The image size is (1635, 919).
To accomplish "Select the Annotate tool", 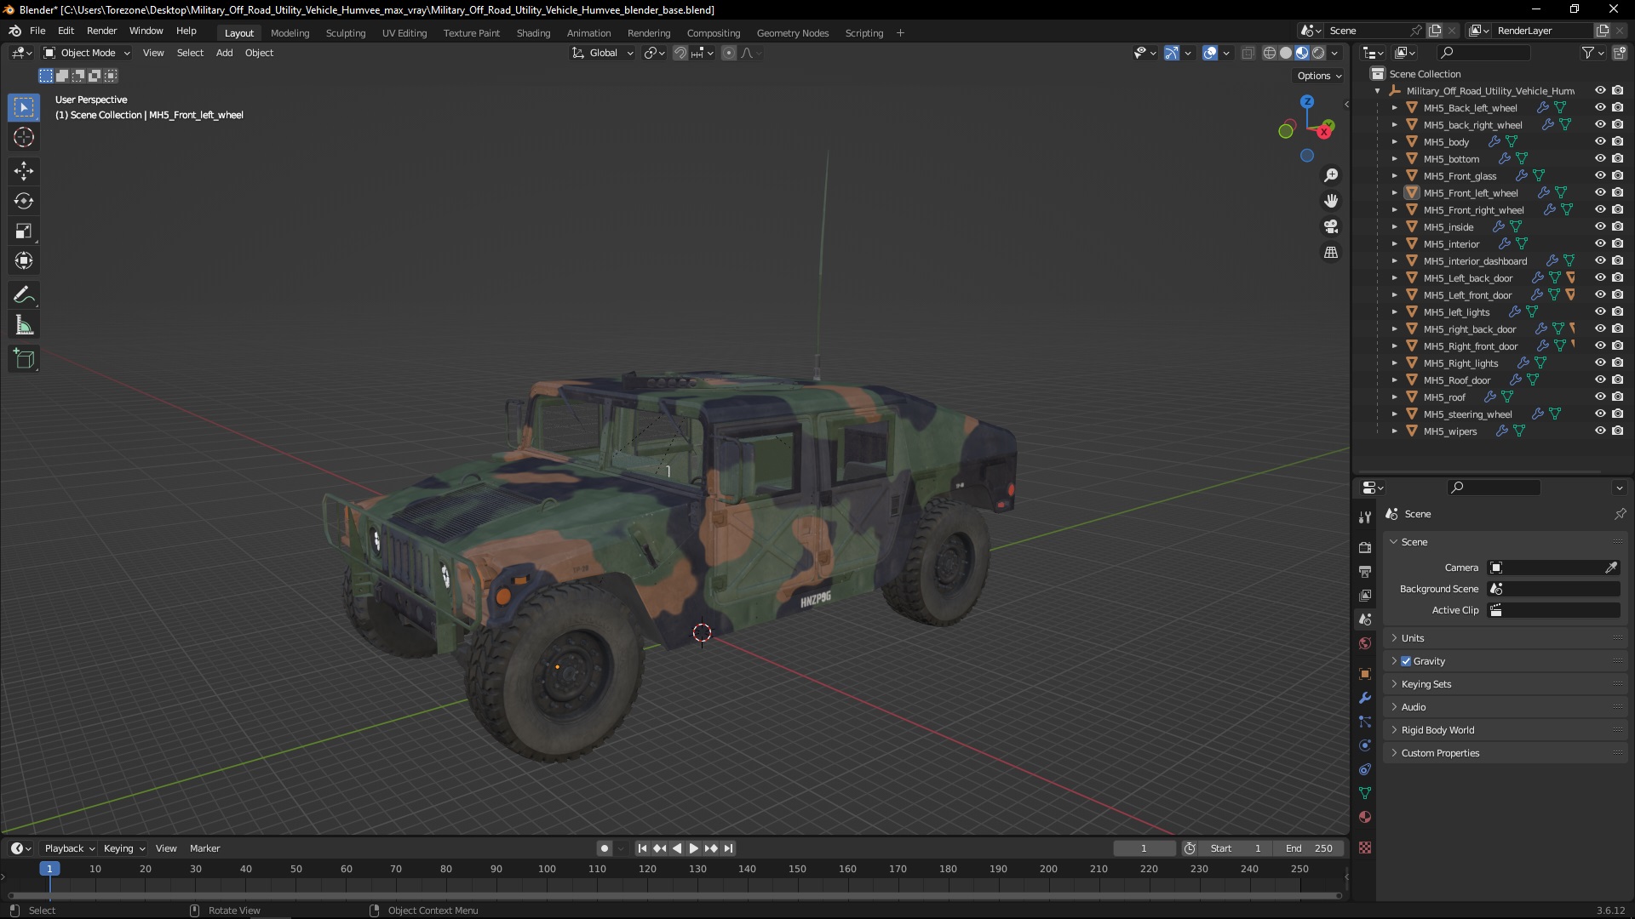I will (24, 295).
